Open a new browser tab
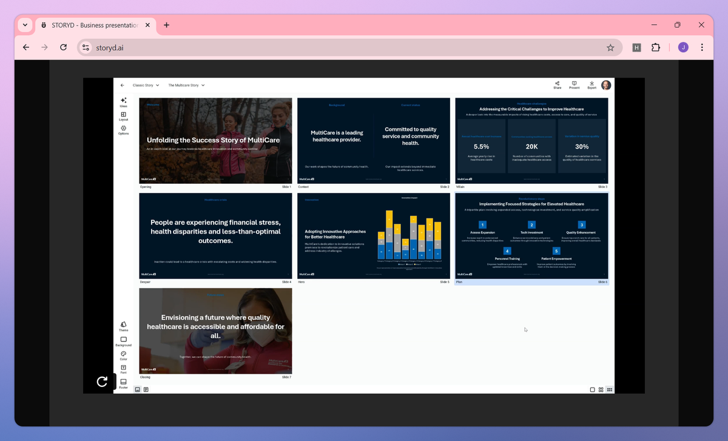The height and width of the screenshot is (441, 728). (167, 25)
